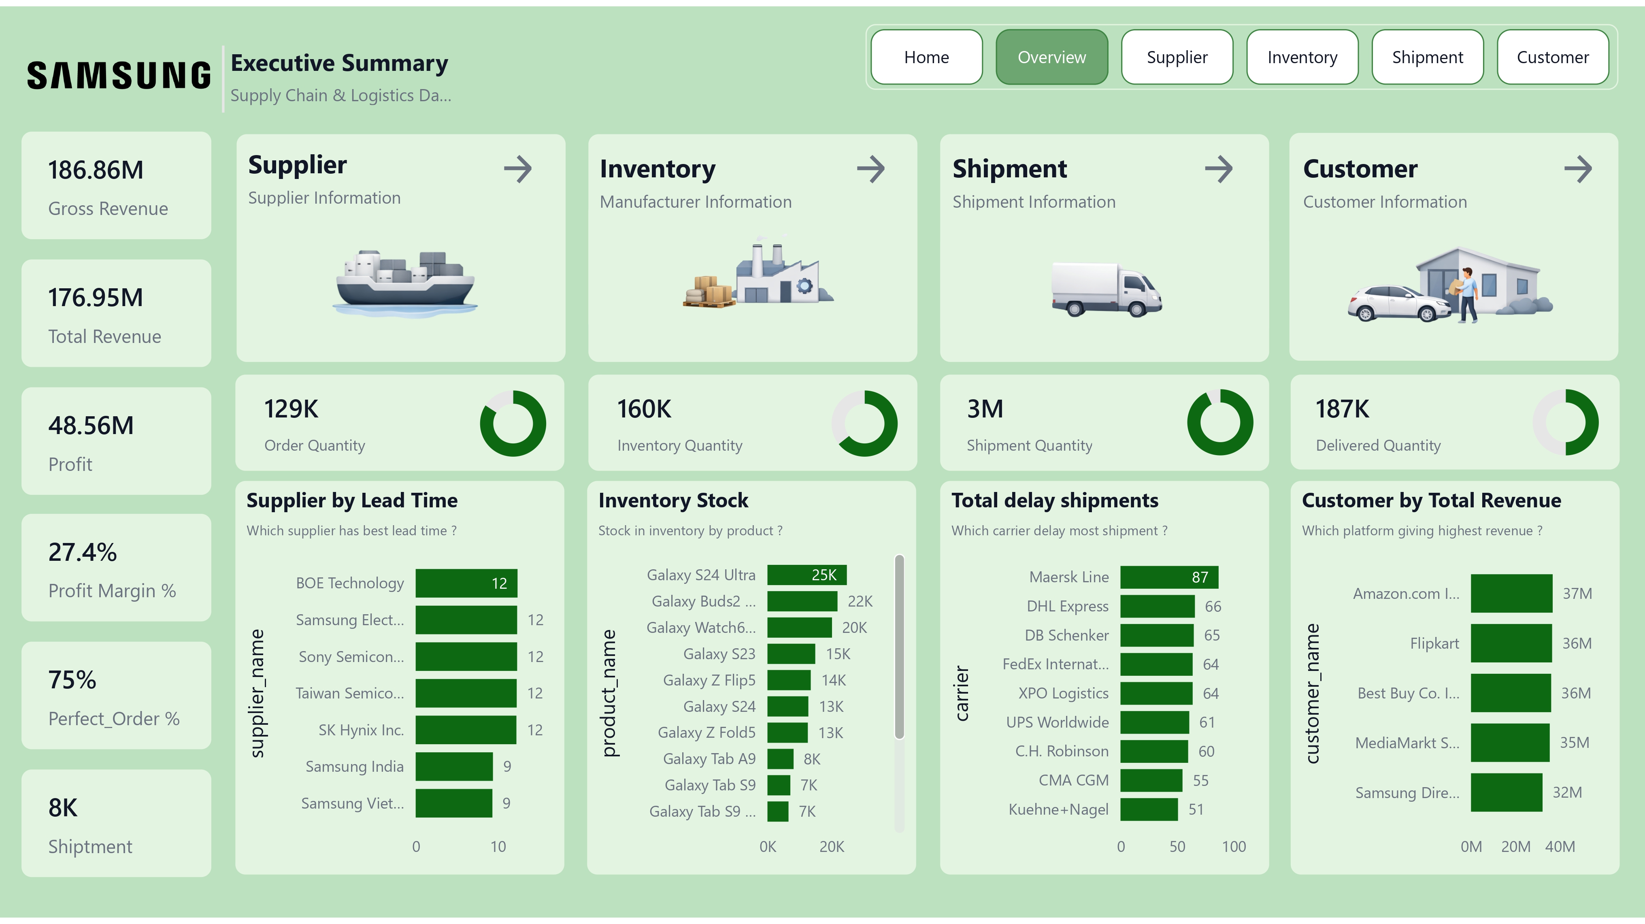
Task: Click the 'Galaxy S23' product label
Action: (x=719, y=654)
